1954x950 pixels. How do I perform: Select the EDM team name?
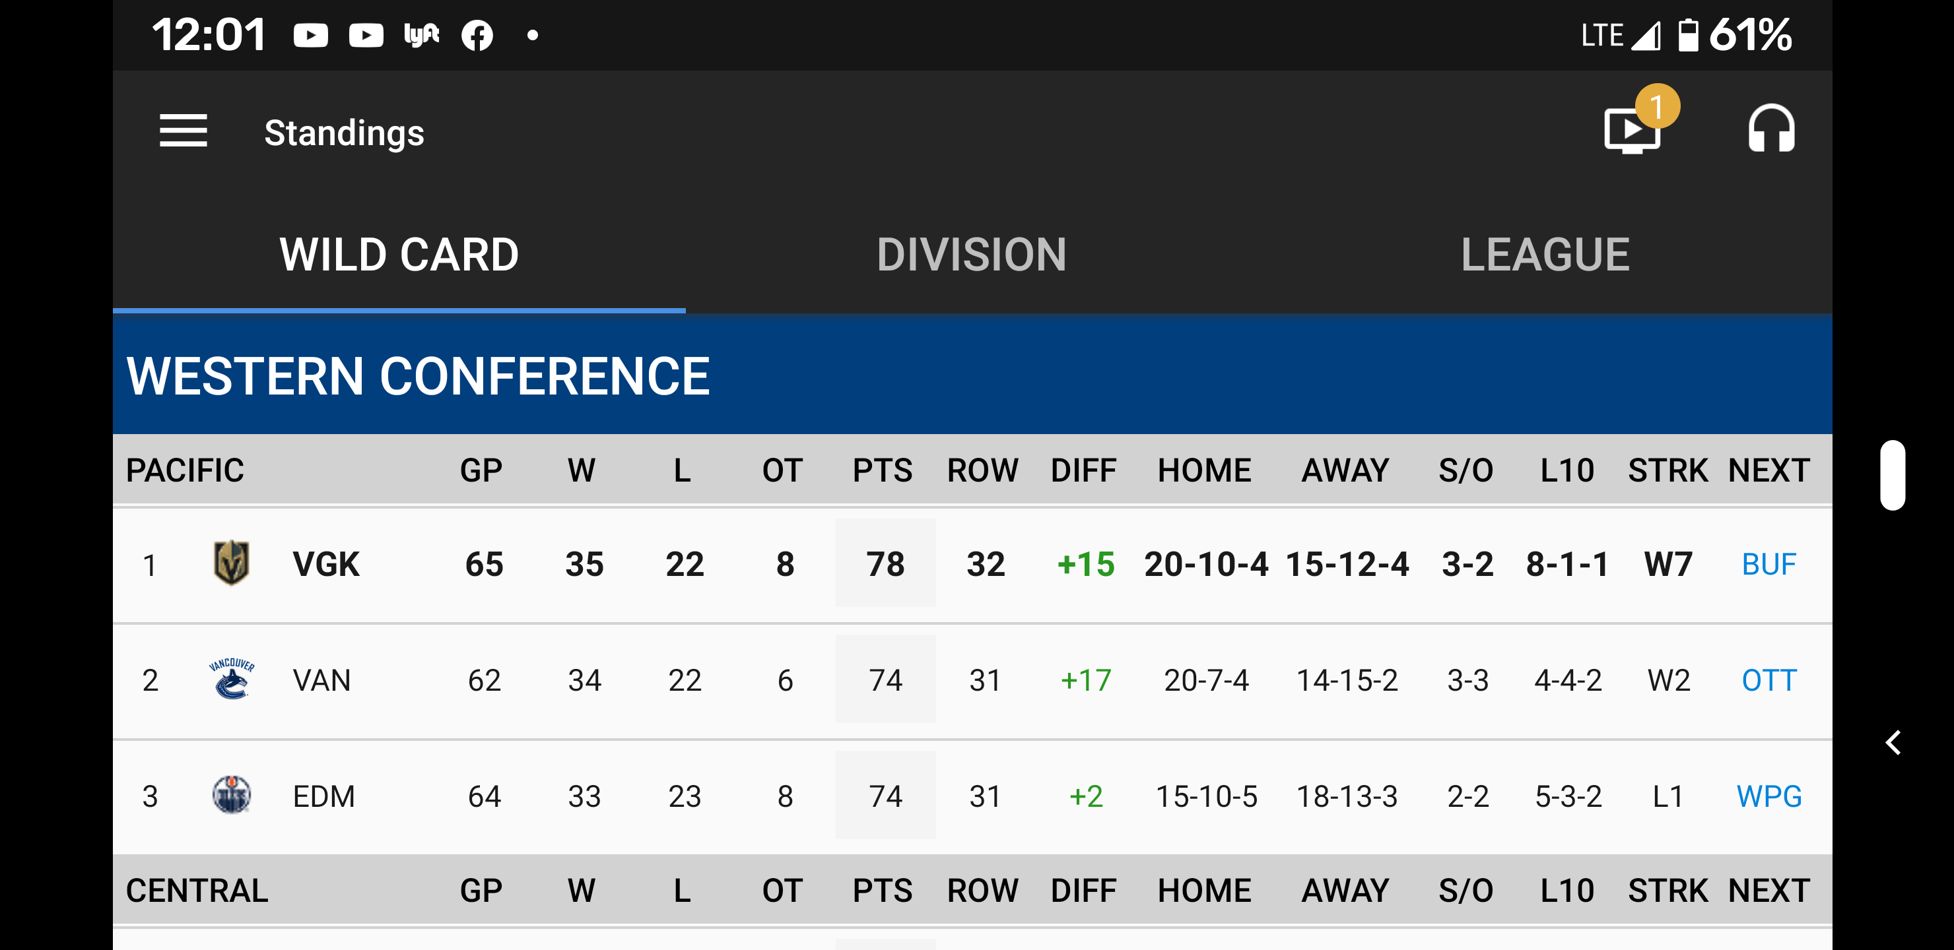pos(324,796)
